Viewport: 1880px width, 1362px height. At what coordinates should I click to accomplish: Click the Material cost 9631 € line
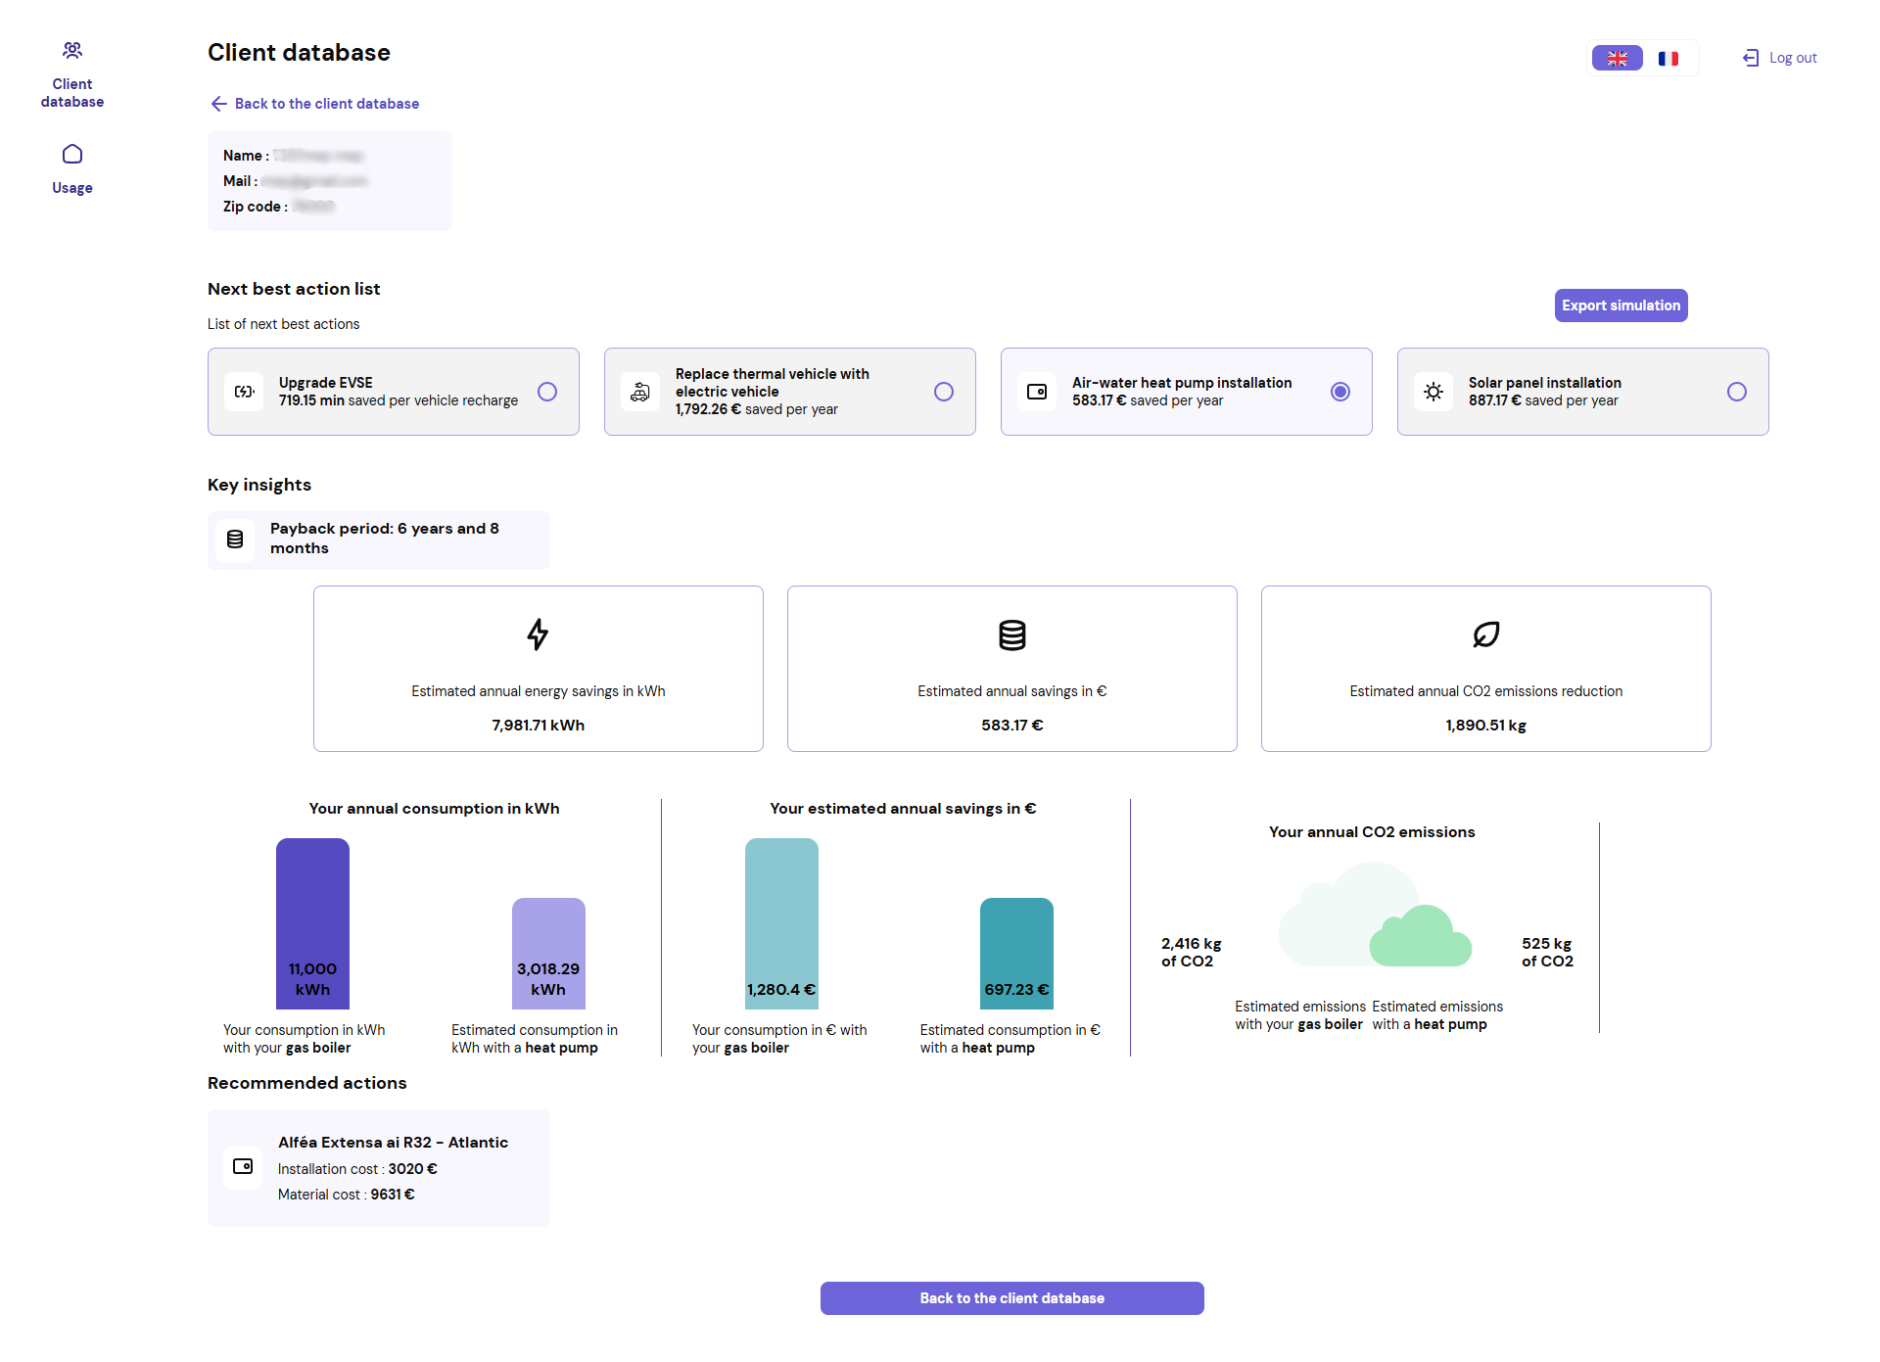click(x=347, y=1195)
